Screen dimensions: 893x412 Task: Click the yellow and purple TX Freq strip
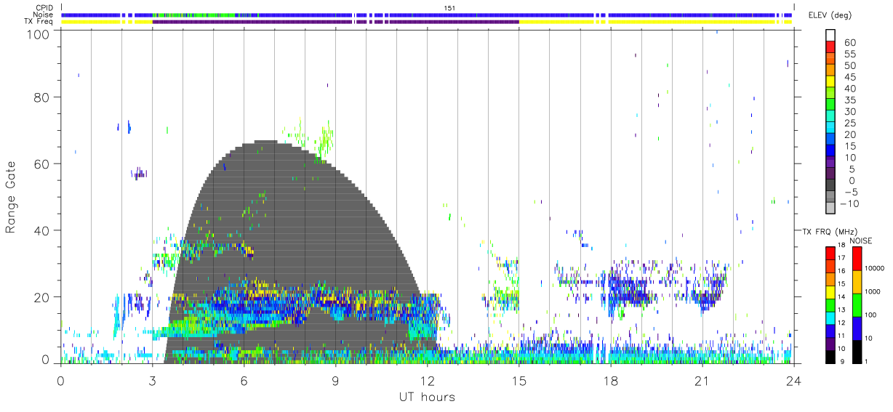click(x=428, y=22)
